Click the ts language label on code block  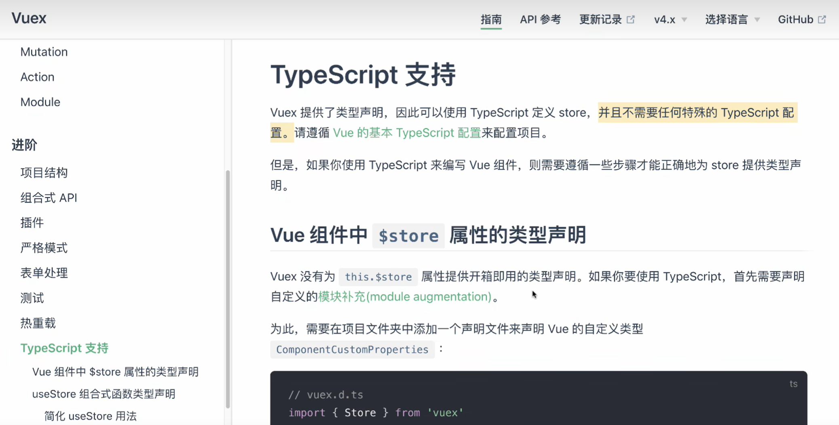point(793,384)
